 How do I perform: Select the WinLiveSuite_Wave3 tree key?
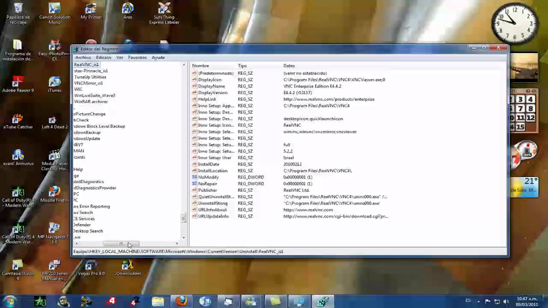coord(95,95)
